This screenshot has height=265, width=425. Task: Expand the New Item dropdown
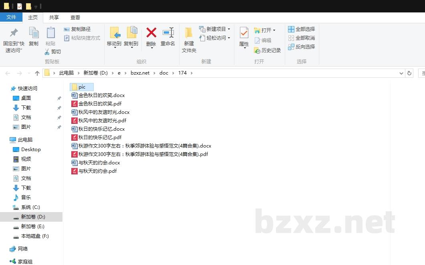(229, 29)
